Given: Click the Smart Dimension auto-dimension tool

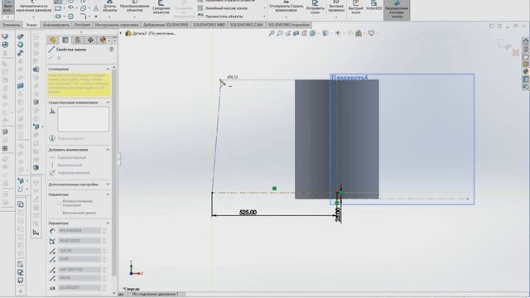Looking at the screenshot, I should tap(33, 7).
